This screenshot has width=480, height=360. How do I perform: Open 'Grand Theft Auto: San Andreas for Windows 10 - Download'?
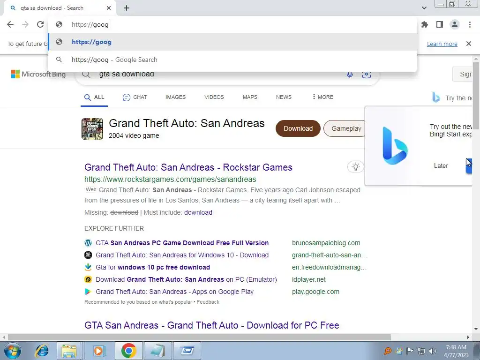click(x=182, y=255)
